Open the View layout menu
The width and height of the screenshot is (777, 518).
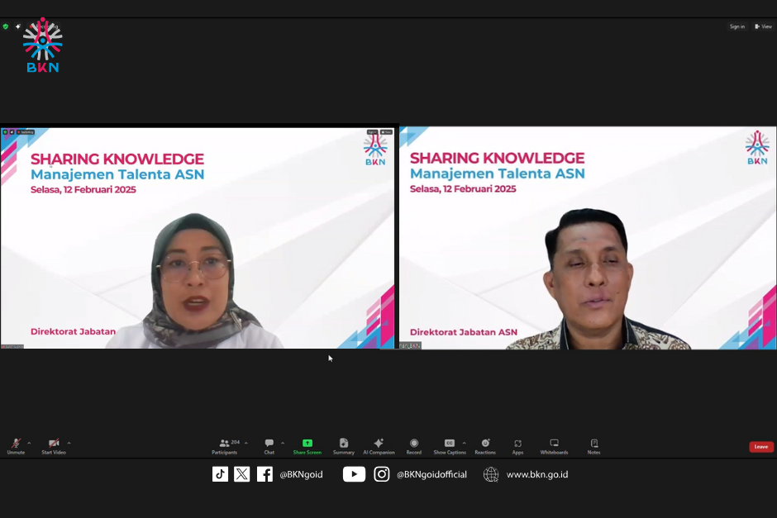click(x=763, y=26)
